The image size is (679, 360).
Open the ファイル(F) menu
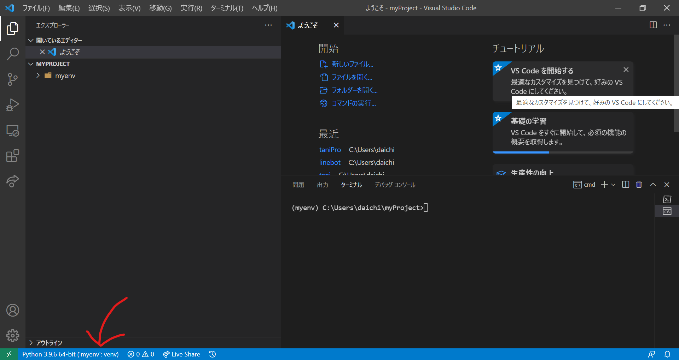[36, 8]
